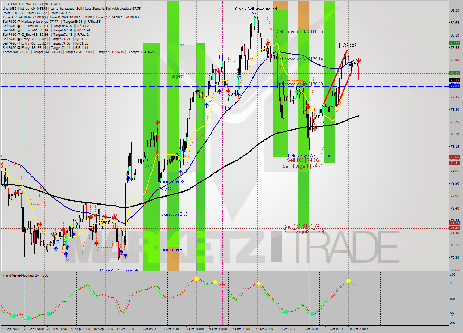Click the blue 'correction 87.5' label
Screen dimensions: 463x333
175,250
